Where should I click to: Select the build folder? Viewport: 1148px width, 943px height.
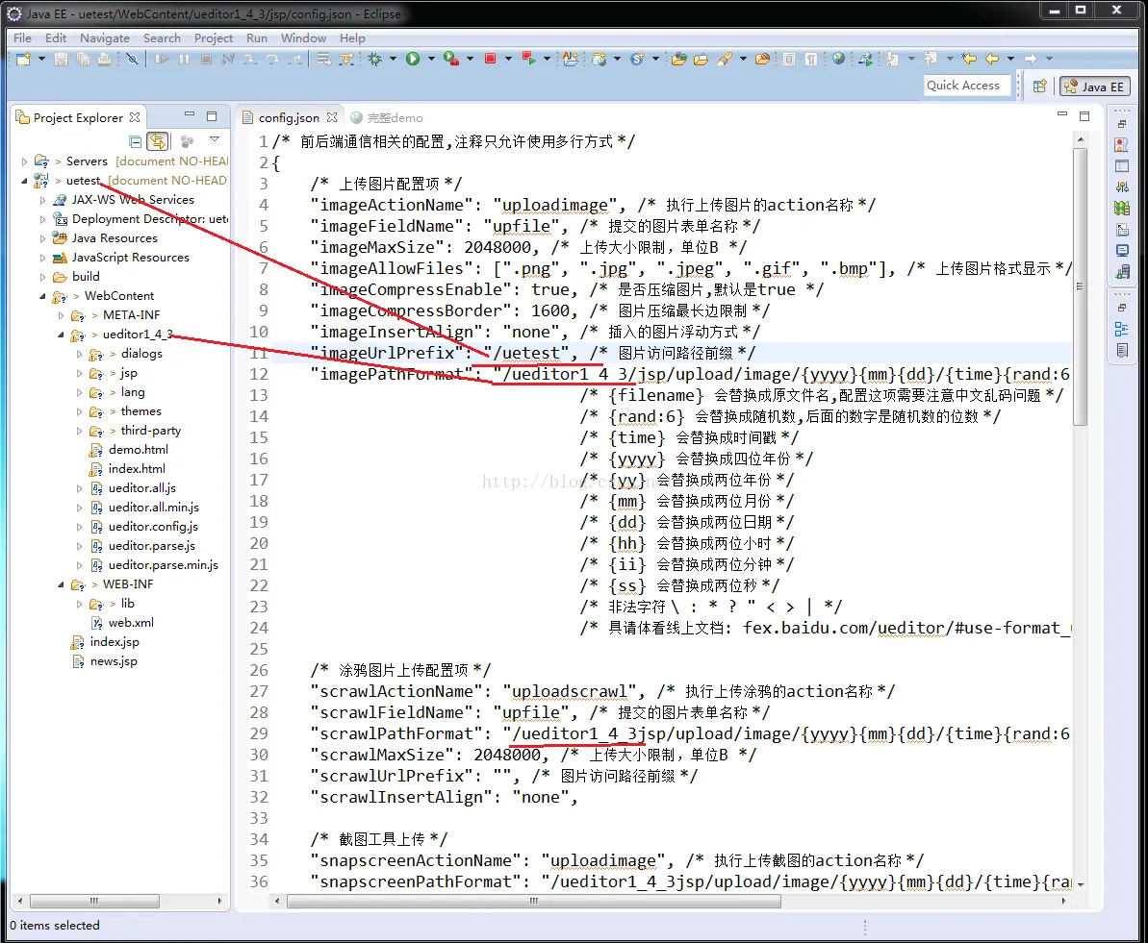point(86,277)
